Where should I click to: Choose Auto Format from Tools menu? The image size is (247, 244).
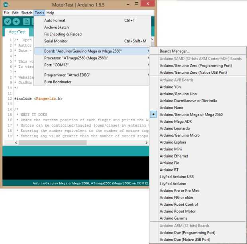92,20
